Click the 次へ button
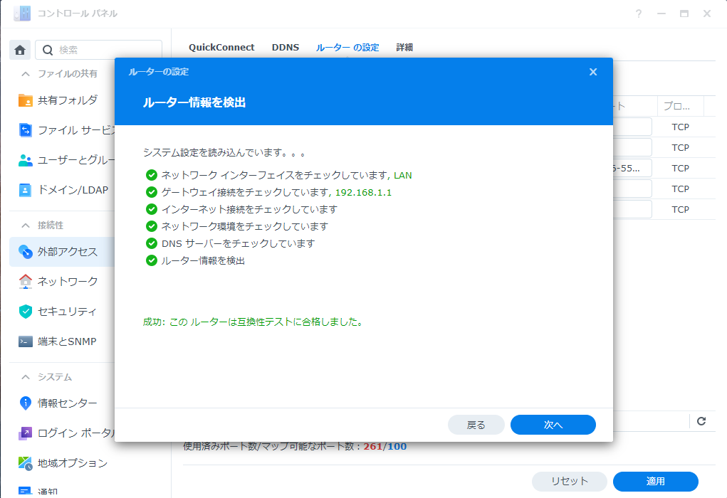Image resolution: width=727 pixels, height=498 pixels. pos(553,425)
